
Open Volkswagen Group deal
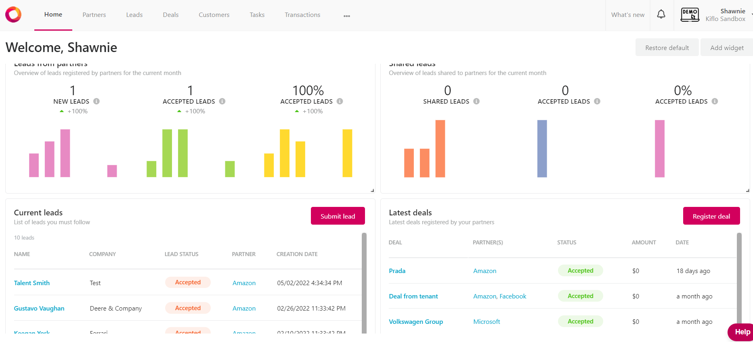(x=416, y=322)
